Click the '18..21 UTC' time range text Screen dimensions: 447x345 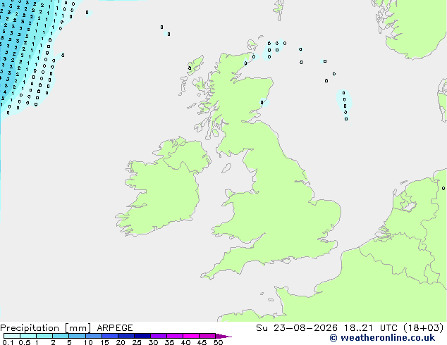[x=371, y=328]
